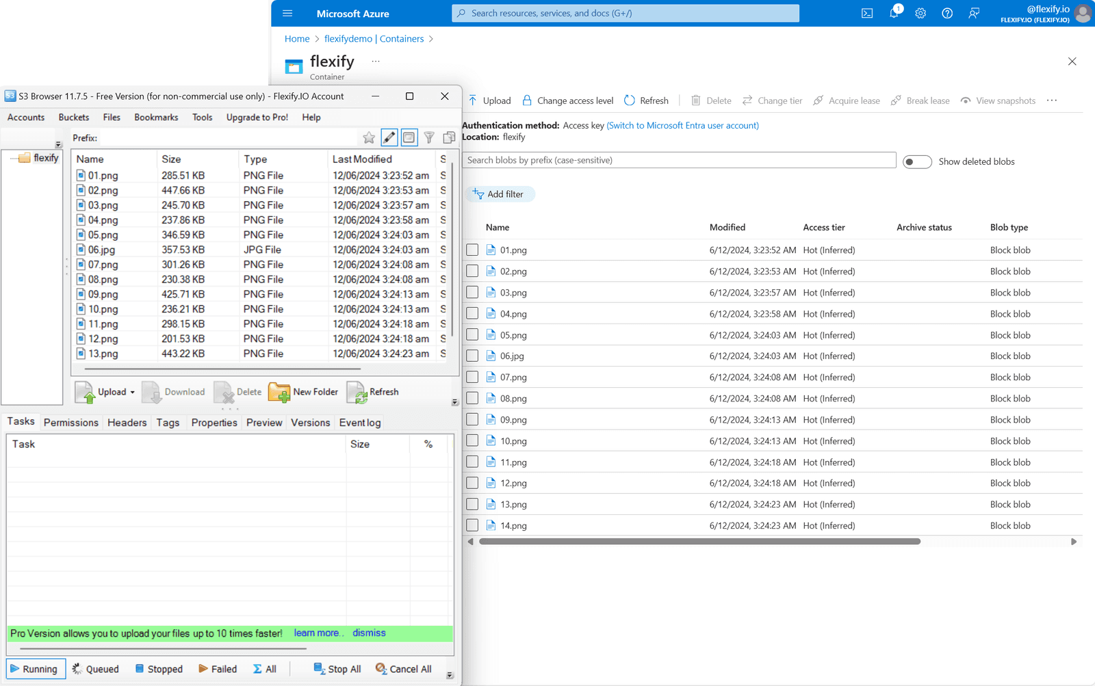Click the Switch to Microsoft Entra link
Screen dimensions: 1095x686
(682, 125)
